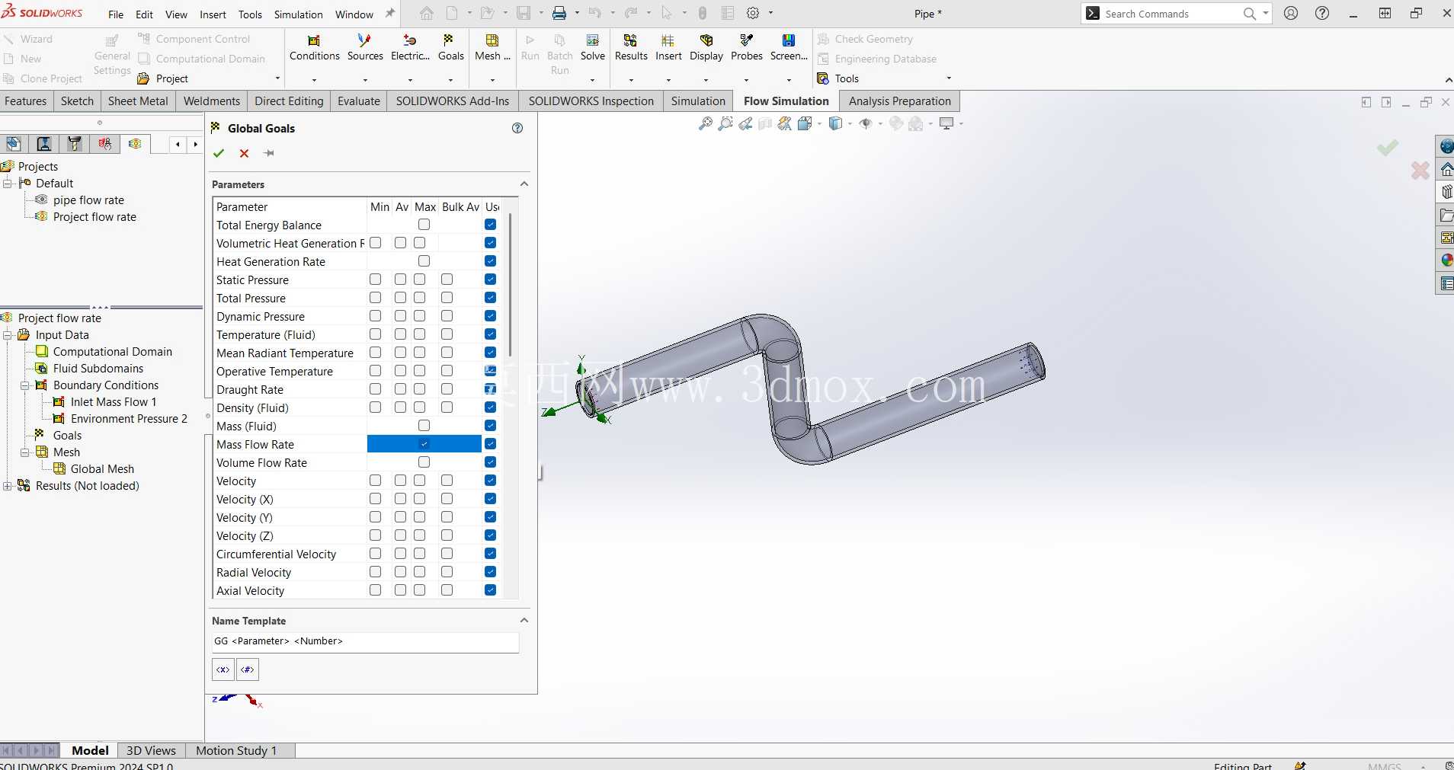
Task: Expand Results (Not loaded) node
Action: click(x=8, y=486)
